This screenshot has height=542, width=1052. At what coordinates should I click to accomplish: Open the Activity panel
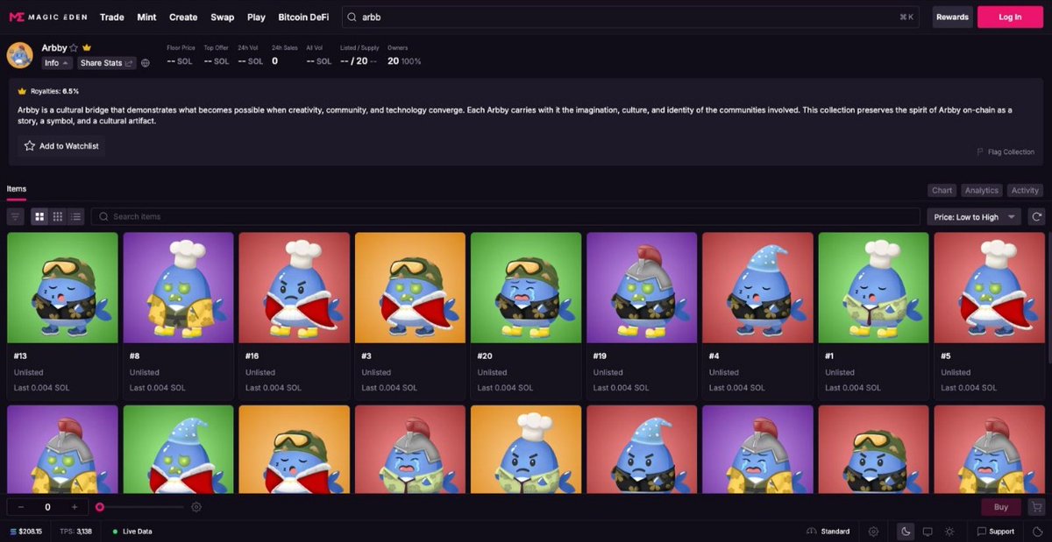pos(1025,190)
